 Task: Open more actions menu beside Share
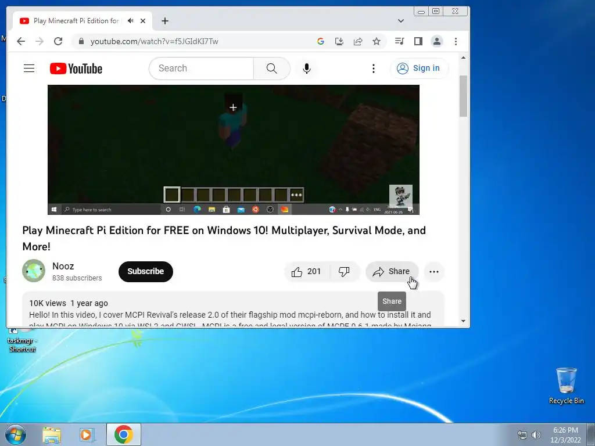(433, 272)
